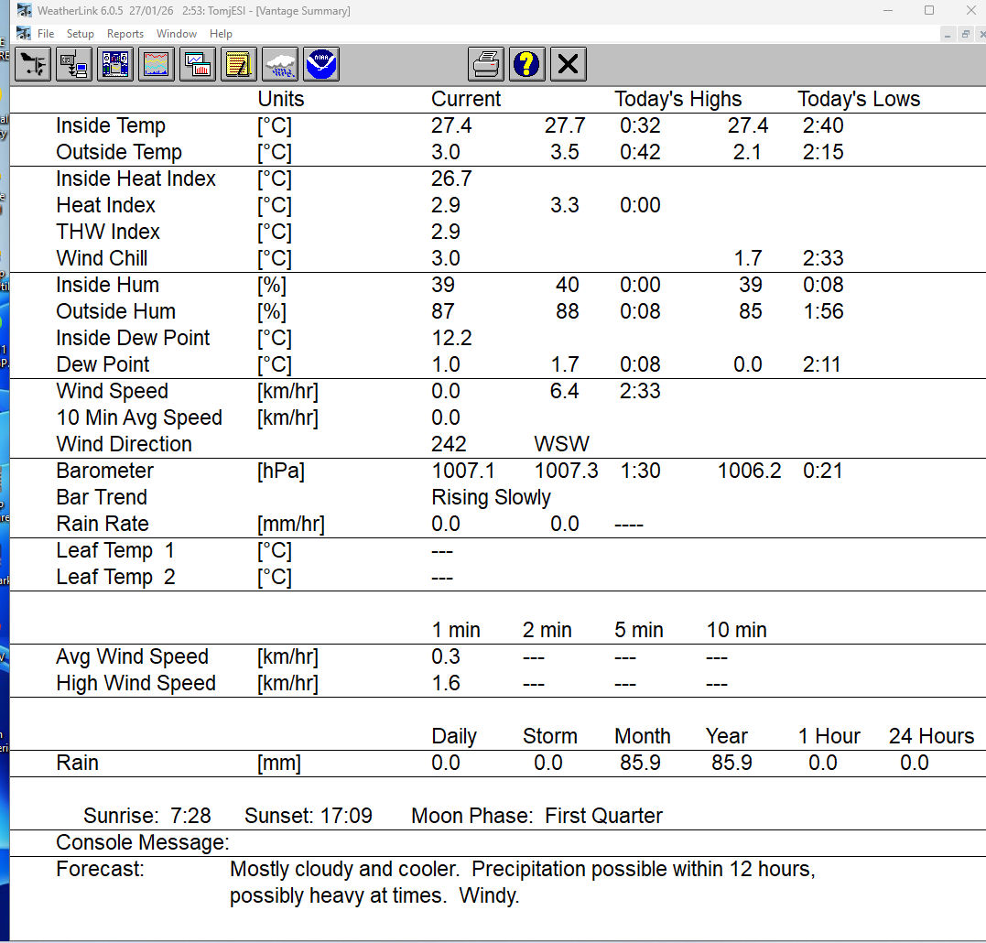Click the weather station icon in the toolbar
The height and width of the screenshot is (943, 986).
click(34, 64)
